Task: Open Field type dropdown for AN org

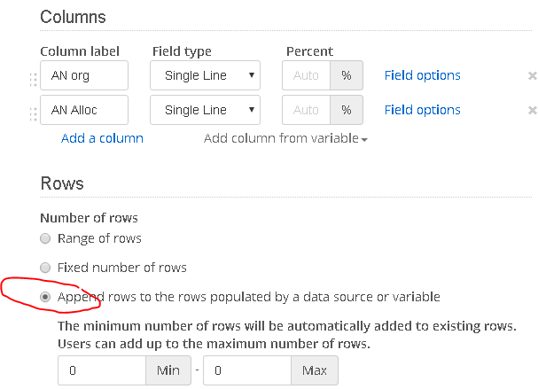Action: point(205,76)
